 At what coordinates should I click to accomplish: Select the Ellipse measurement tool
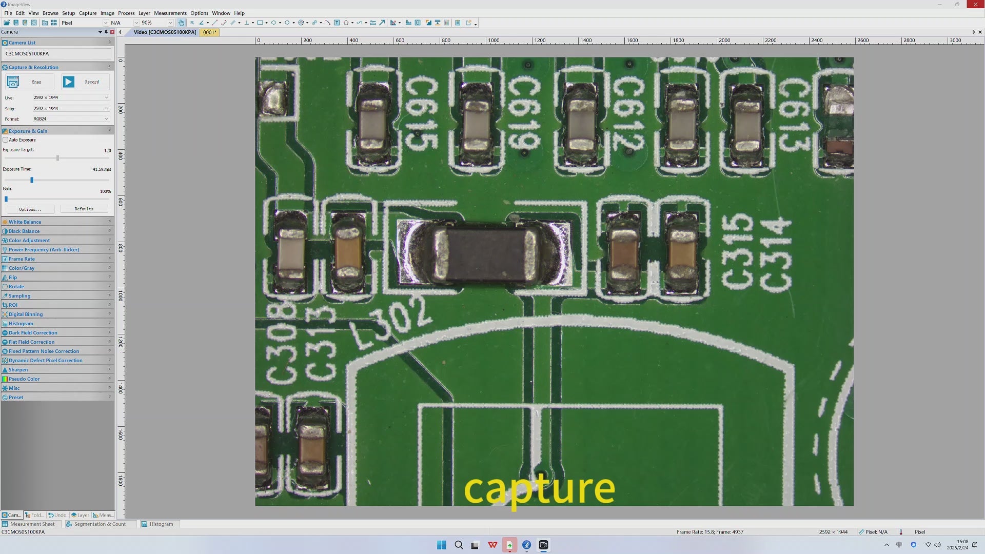pyautogui.click(x=273, y=23)
